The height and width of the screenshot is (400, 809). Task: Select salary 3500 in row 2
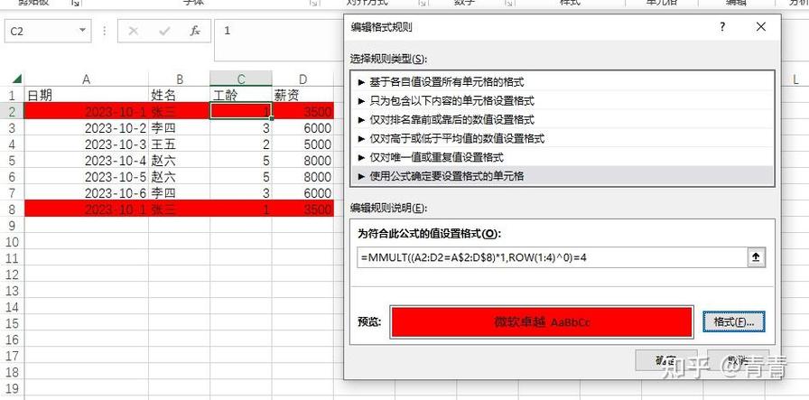coord(302,111)
